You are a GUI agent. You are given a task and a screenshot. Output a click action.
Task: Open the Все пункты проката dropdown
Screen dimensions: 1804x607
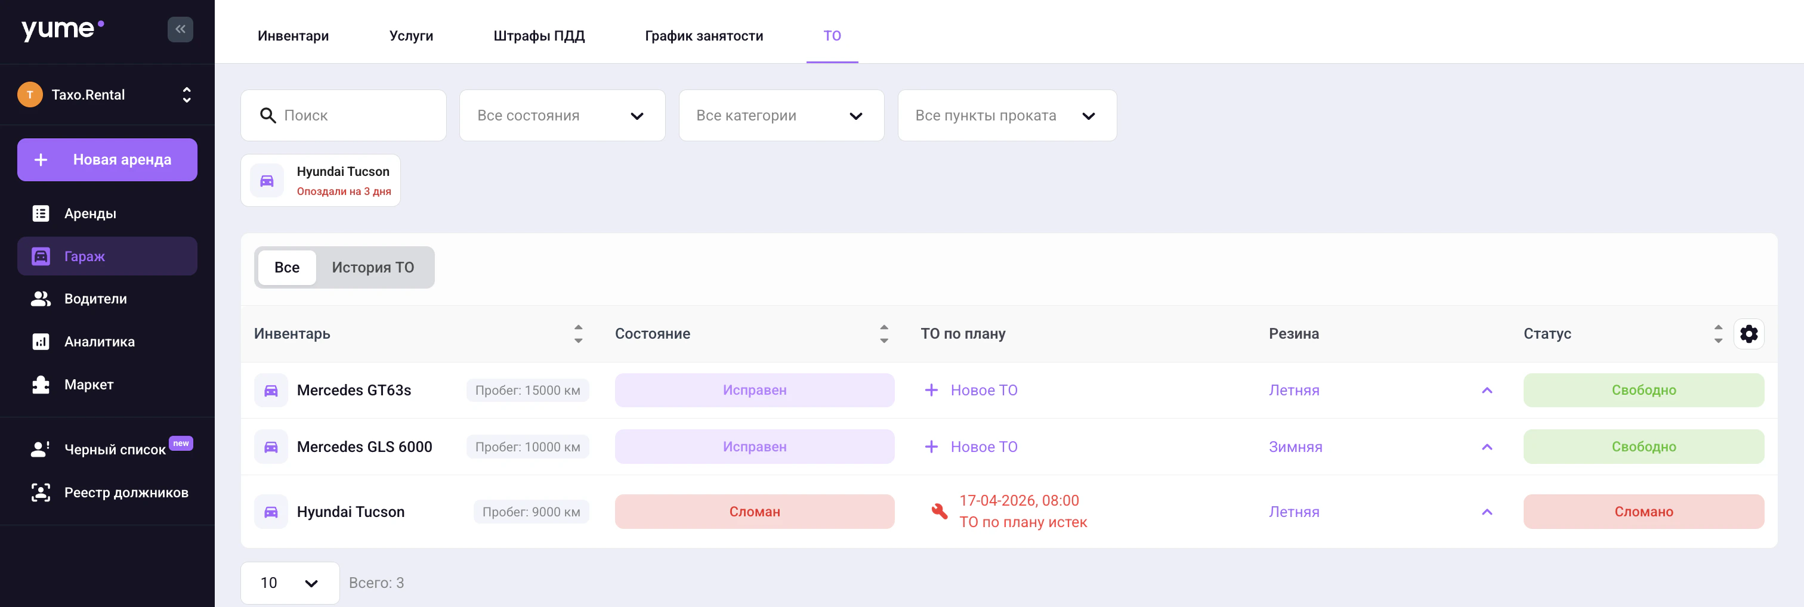point(1006,116)
